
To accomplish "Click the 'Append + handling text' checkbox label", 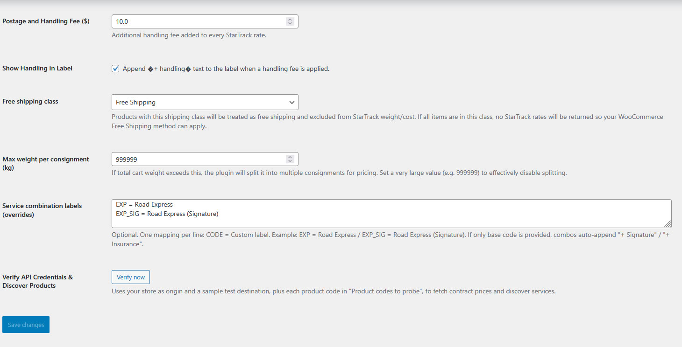I will 226,69.
